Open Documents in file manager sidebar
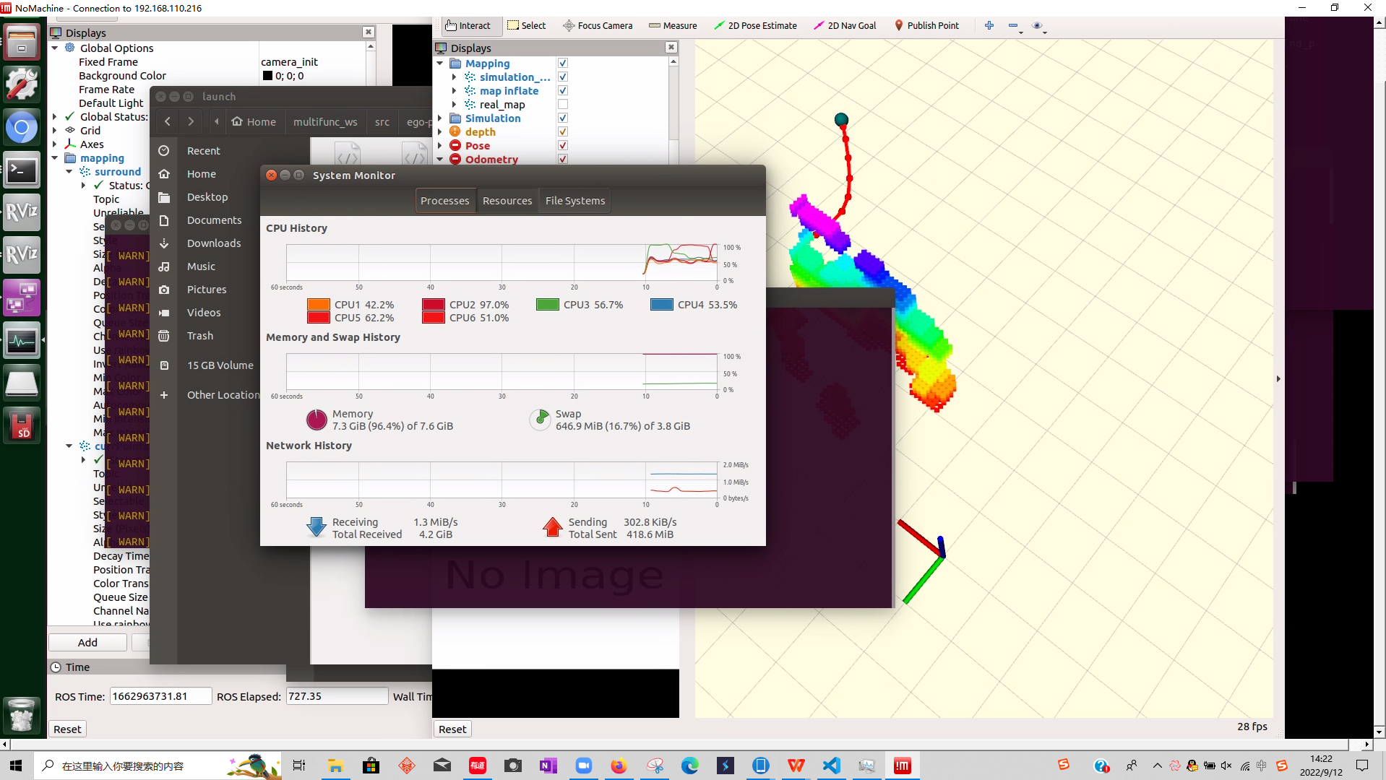This screenshot has height=780, width=1386. [214, 220]
